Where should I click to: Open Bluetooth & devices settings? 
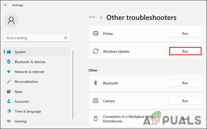tap(30, 62)
